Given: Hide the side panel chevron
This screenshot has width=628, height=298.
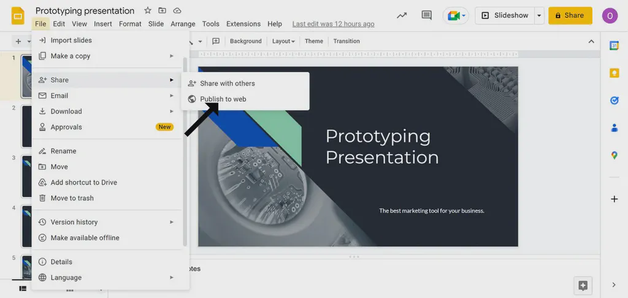Looking at the screenshot, I should (614, 285).
